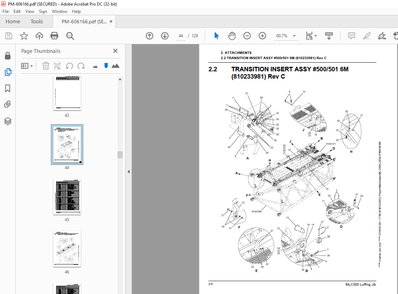Open the Window menu
The height and width of the screenshot is (294, 398).
(x=59, y=11)
